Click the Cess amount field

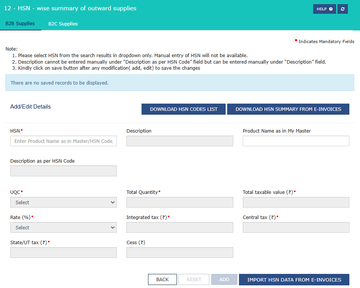pos(180,252)
